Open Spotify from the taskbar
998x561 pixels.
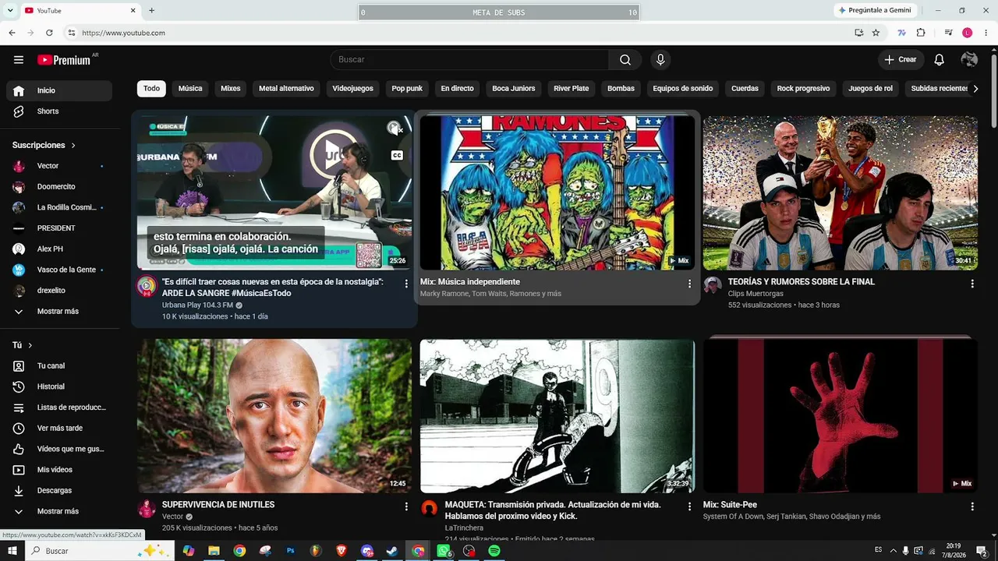pos(494,551)
